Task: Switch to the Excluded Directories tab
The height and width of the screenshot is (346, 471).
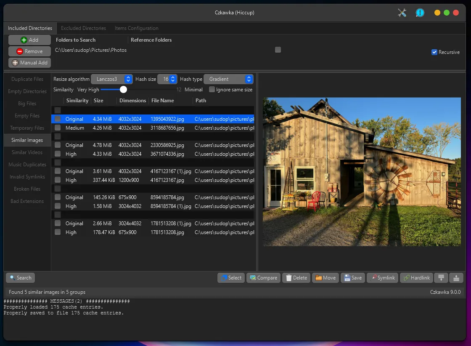Action: pos(83,28)
